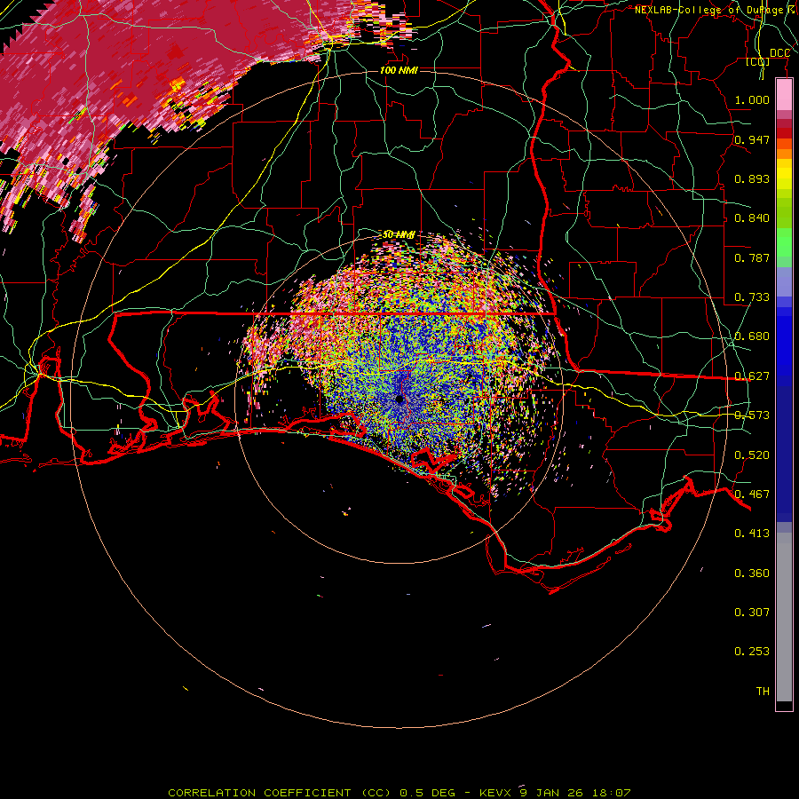
Task: Select the 0.413 scale value
Action: point(752,534)
